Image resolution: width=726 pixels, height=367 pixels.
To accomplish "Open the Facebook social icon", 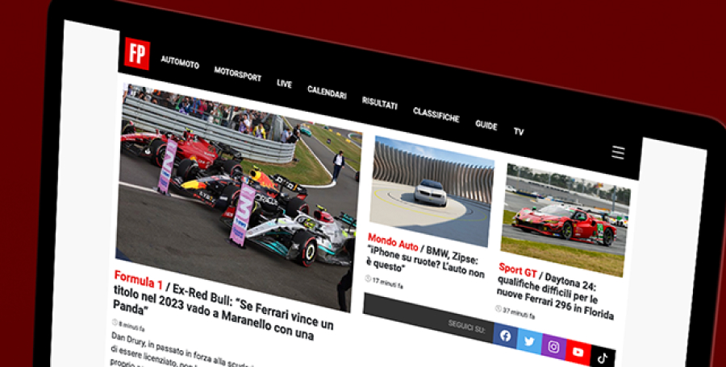I will pyautogui.click(x=505, y=336).
